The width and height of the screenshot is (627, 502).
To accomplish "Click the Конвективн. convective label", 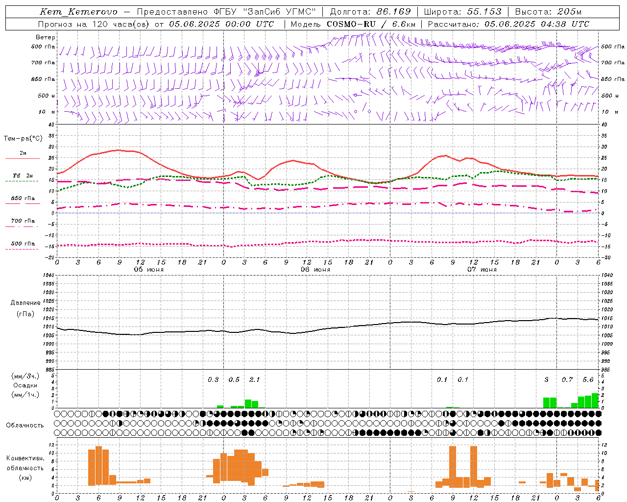I will point(25,458).
